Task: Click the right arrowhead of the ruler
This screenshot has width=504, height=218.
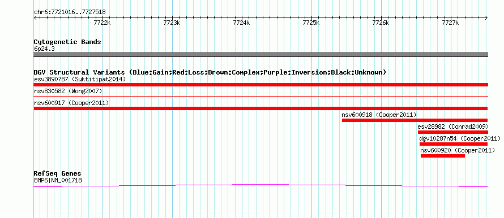Action: (486, 18)
